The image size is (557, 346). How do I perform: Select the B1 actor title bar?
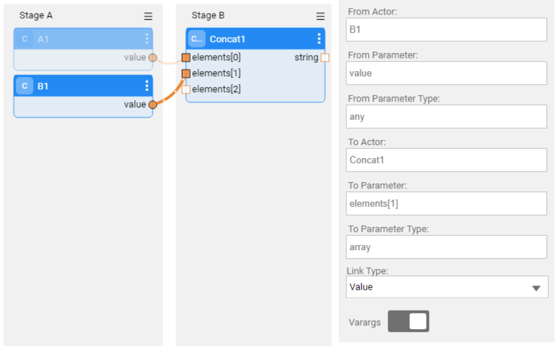(83, 86)
